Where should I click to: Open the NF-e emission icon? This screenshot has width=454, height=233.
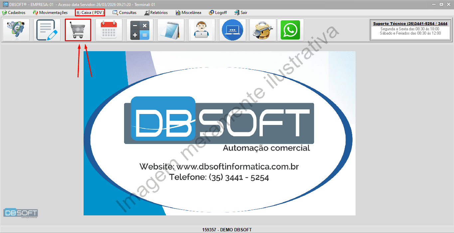[15, 30]
